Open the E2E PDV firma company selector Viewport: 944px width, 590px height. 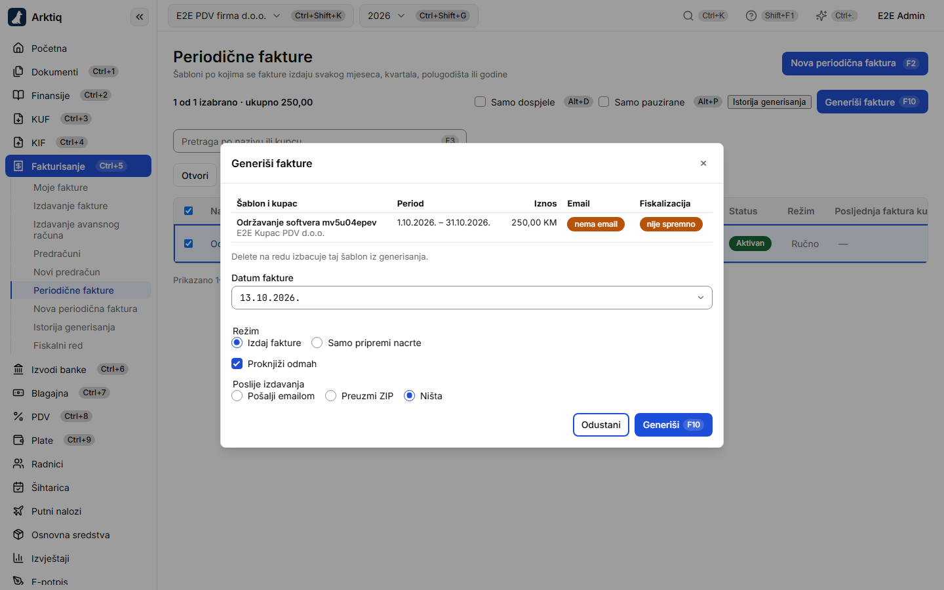point(261,16)
